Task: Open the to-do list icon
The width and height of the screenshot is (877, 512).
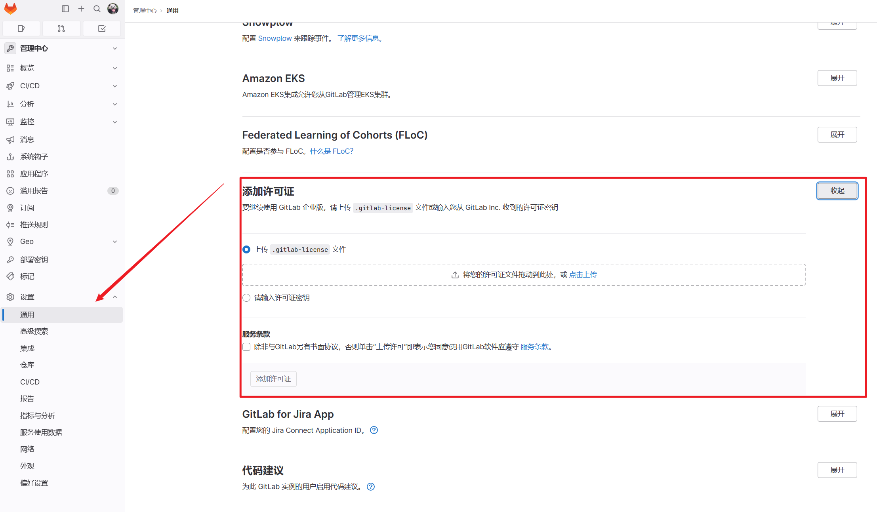Action: click(102, 29)
